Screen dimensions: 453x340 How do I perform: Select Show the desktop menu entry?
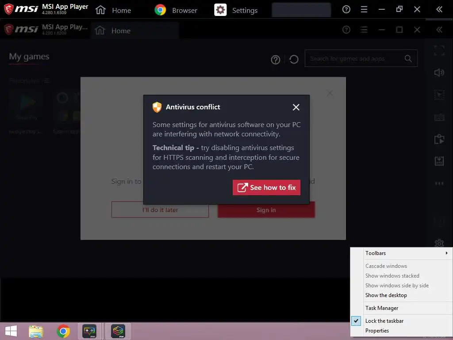pyautogui.click(x=386, y=295)
